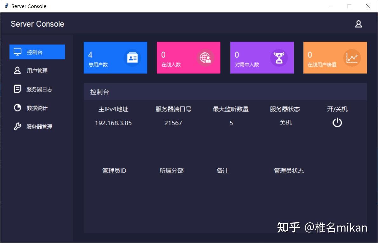Toggle server power with the 开/关机 power button
Viewport: 378px width, 243px height.
(x=337, y=122)
